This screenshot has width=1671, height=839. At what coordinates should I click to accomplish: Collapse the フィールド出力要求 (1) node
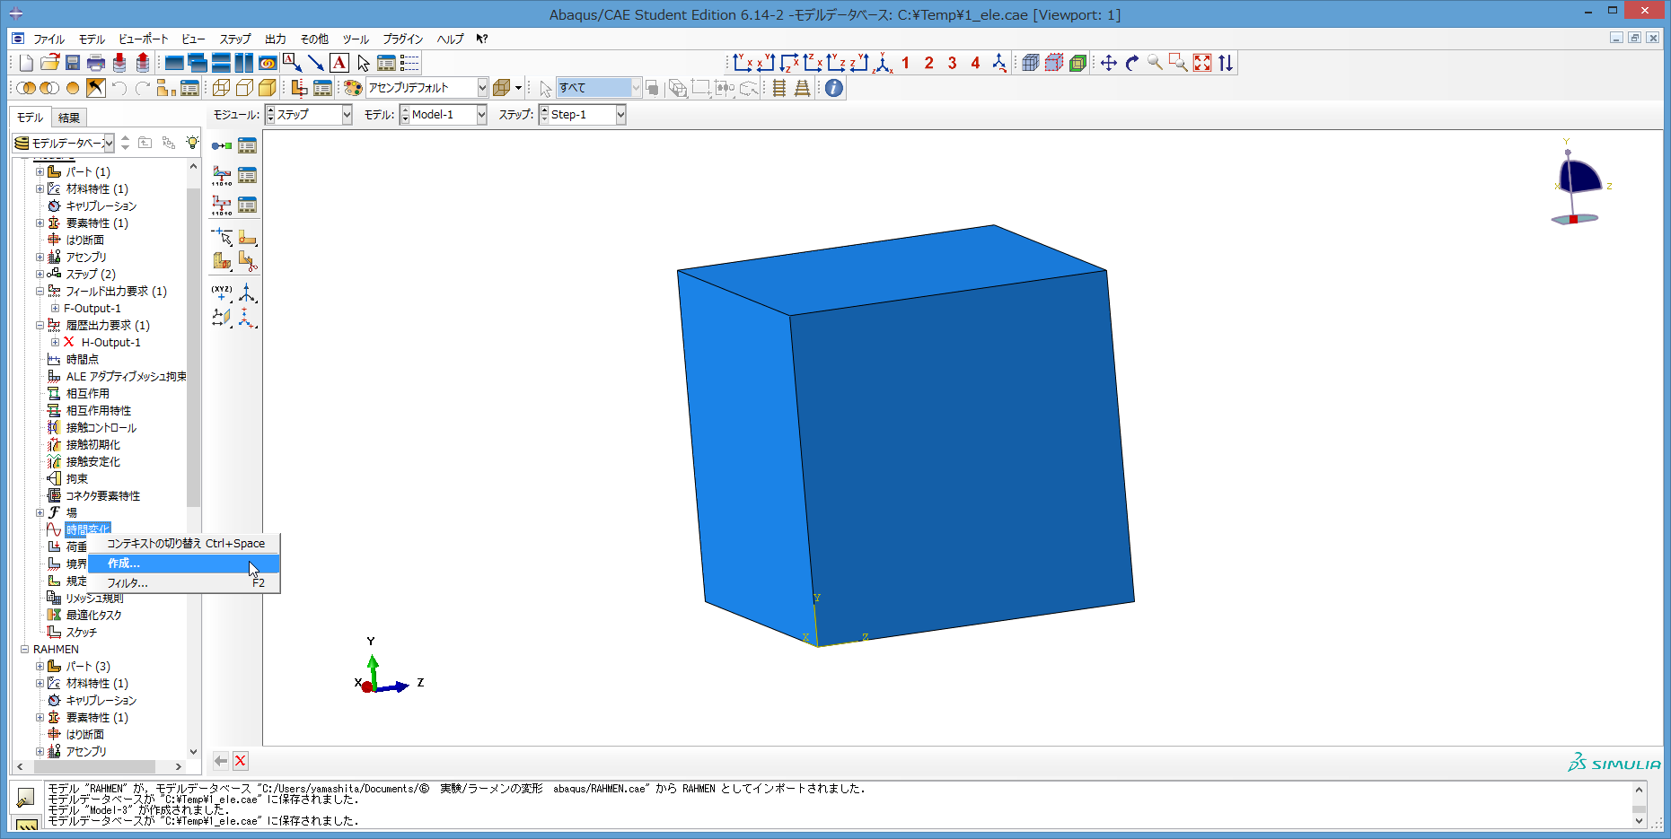40,291
